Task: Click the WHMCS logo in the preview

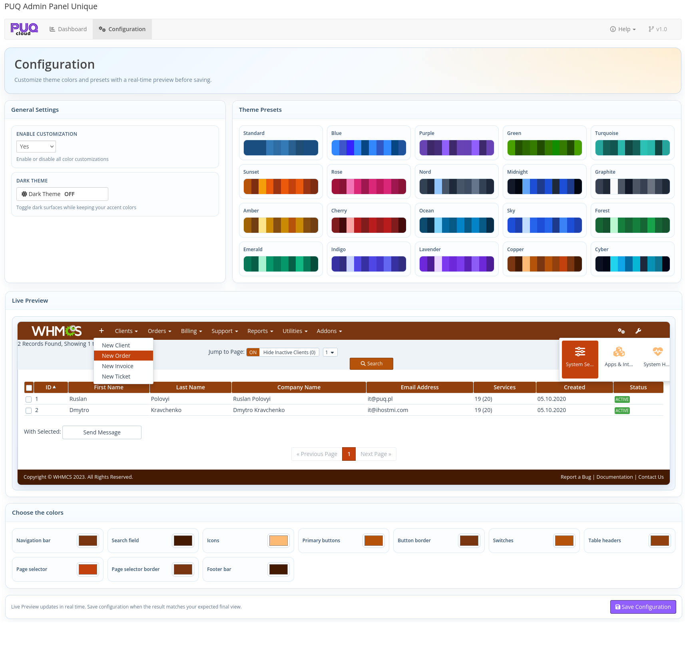Action: click(x=56, y=331)
